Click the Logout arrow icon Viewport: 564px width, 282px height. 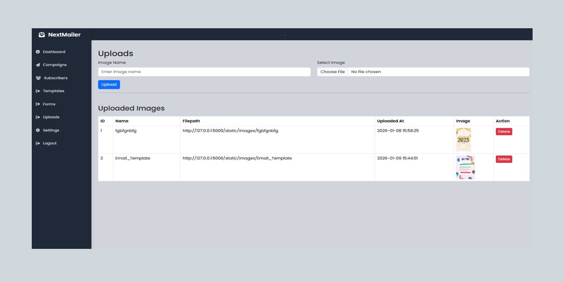(x=38, y=143)
